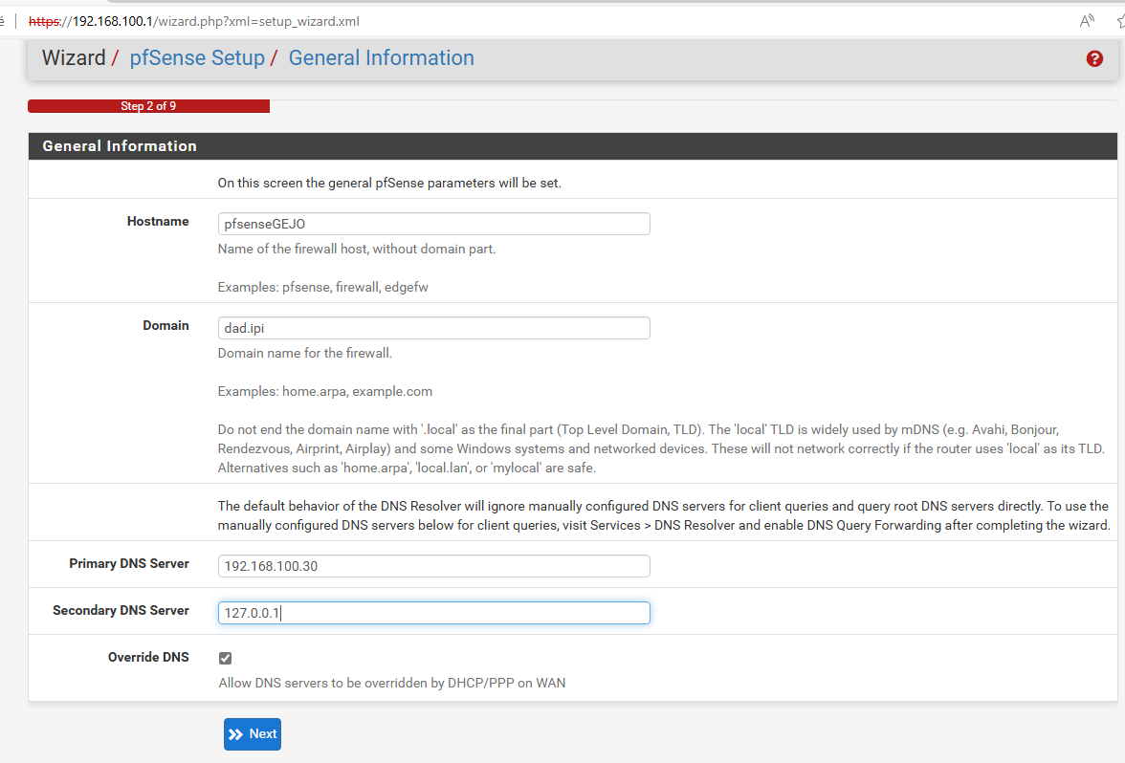Screen dimensions: 1125x763
Task: Click the Primary DNS Server label
Action: pyautogui.click(x=129, y=564)
